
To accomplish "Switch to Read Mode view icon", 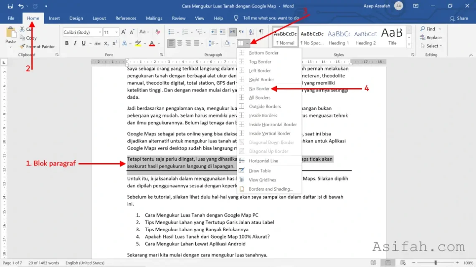I will pos(373,263).
